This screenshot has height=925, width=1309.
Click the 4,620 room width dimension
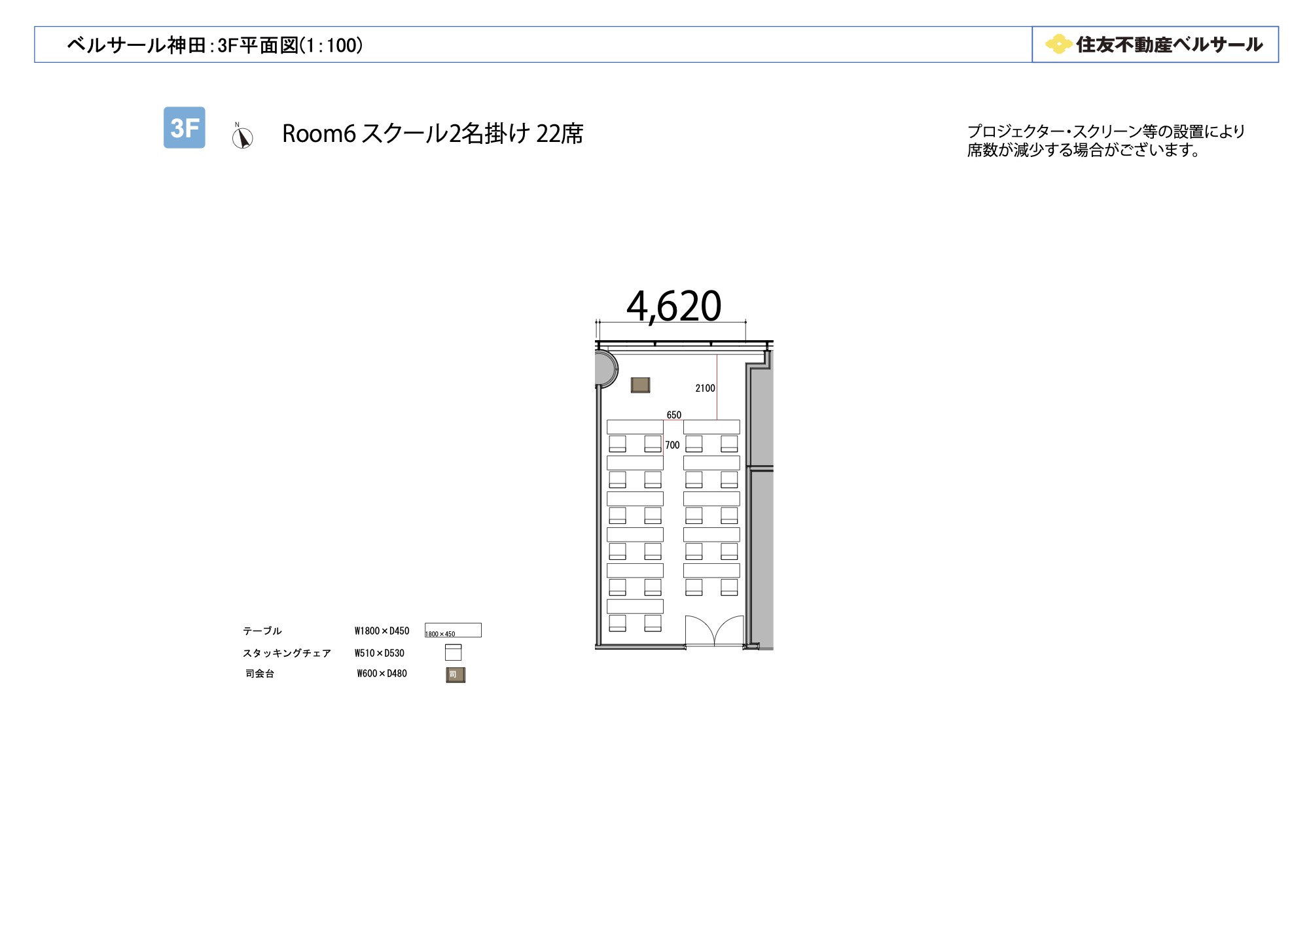673,306
